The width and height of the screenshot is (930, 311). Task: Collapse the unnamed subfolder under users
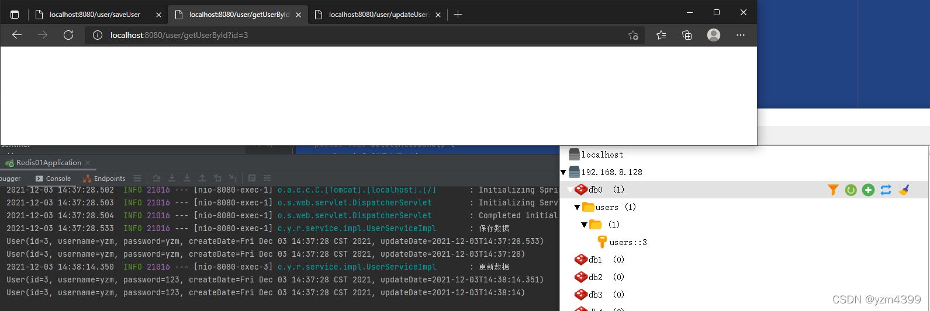coord(584,225)
